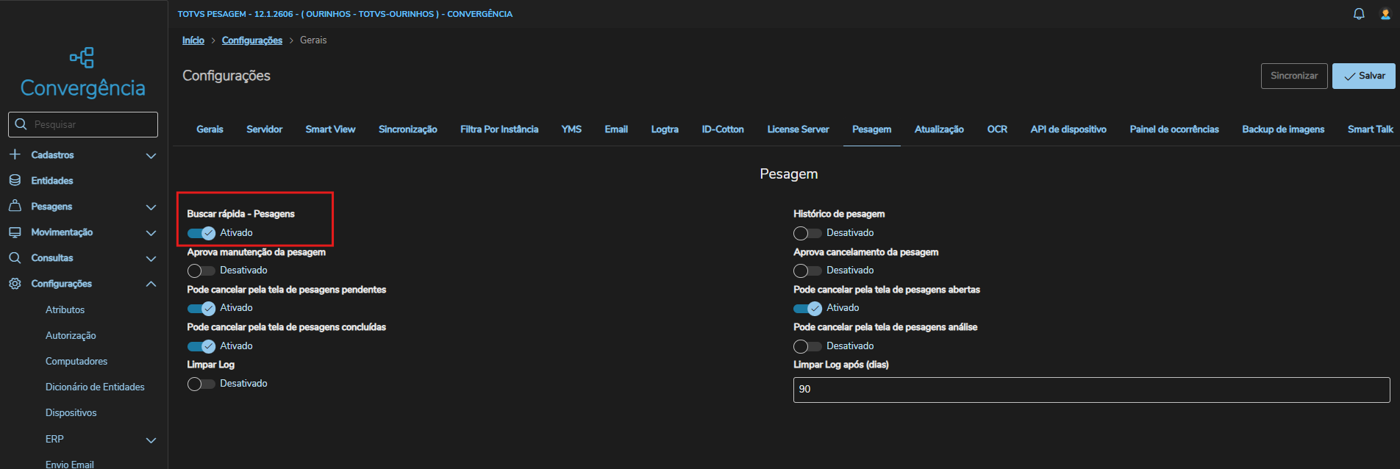Switch to the Sincronização tab

(407, 129)
